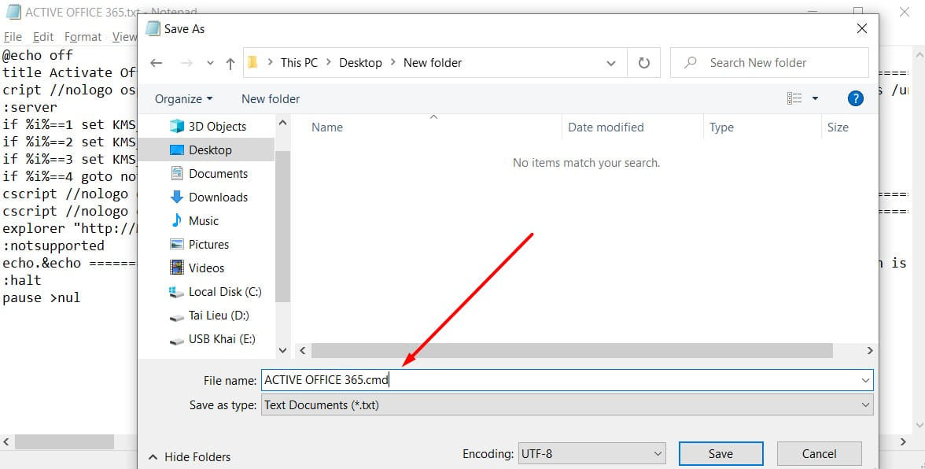
Task: Expand the address bar history dropdown
Action: coord(611,63)
